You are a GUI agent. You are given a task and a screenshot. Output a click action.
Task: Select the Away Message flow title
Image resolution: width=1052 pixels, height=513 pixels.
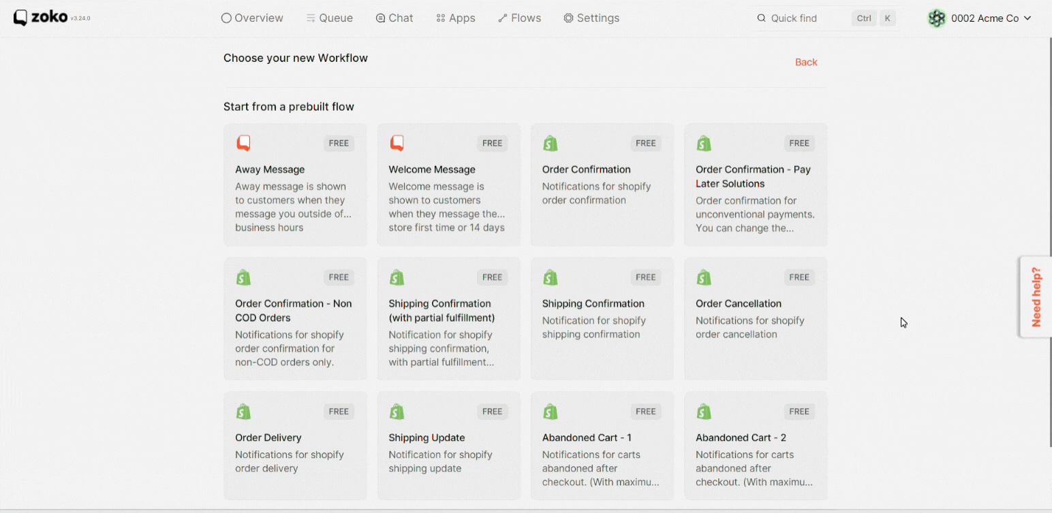[x=270, y=169]
